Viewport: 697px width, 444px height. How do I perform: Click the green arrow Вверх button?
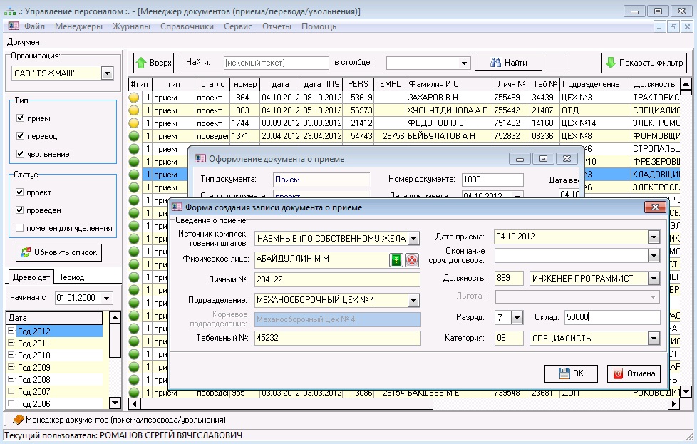pyautogui.click(x=153, y=63)
